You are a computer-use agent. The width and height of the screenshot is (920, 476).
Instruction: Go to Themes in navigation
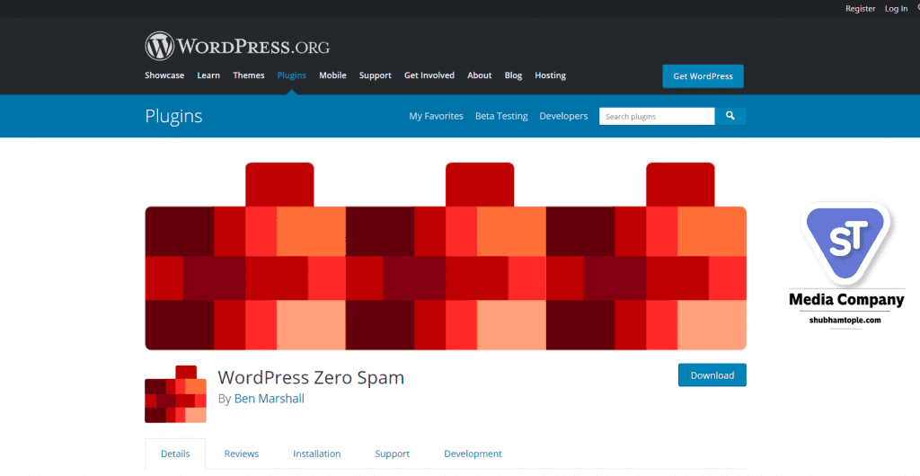click(249, 75)
